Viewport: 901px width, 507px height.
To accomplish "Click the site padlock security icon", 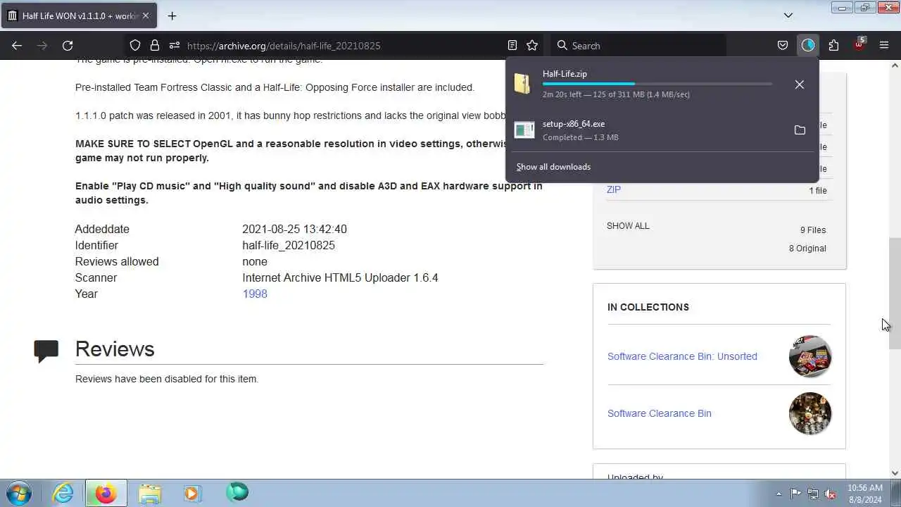I will pos(155,45).
